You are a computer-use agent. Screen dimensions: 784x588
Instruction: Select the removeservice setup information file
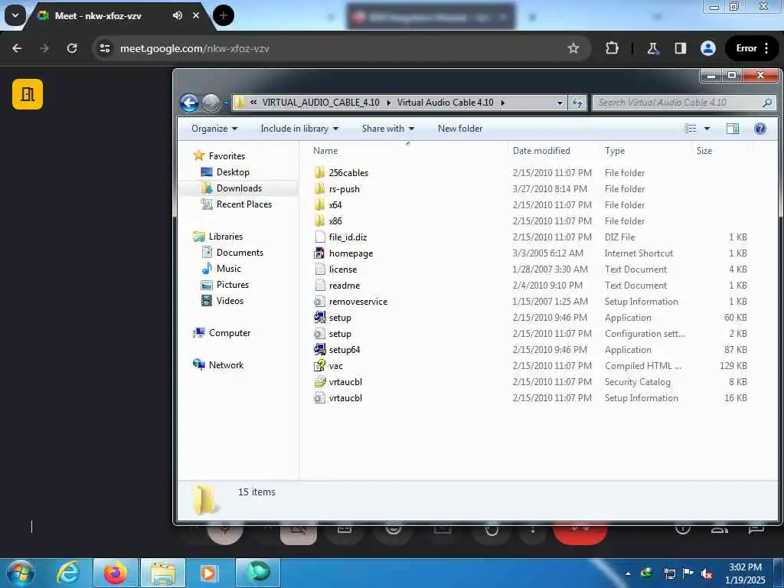(358, 302)
